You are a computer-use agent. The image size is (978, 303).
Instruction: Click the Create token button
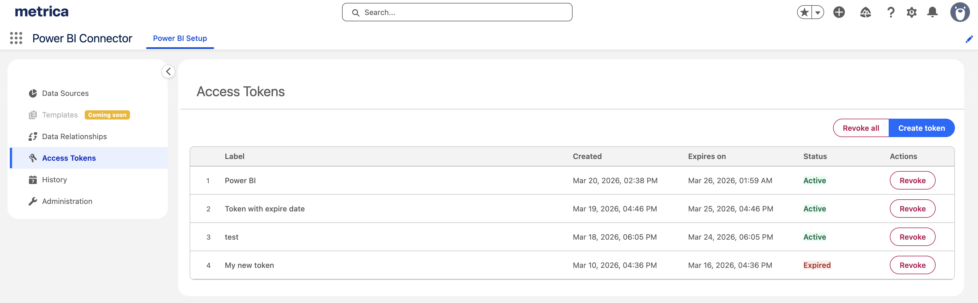(x=921, y=128)
